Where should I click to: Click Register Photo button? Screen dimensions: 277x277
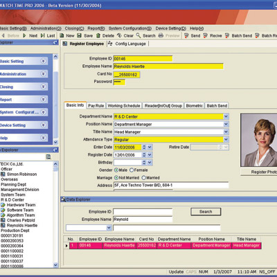(259, 172)
